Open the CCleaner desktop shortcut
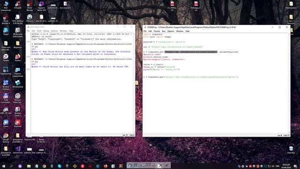The height and width of the screenshot is (169, 300). pos(18,5)
